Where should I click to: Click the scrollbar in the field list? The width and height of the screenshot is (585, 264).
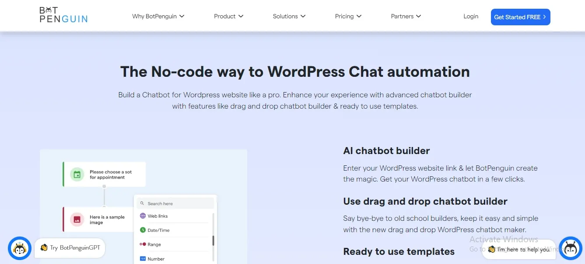pos(213,240)
